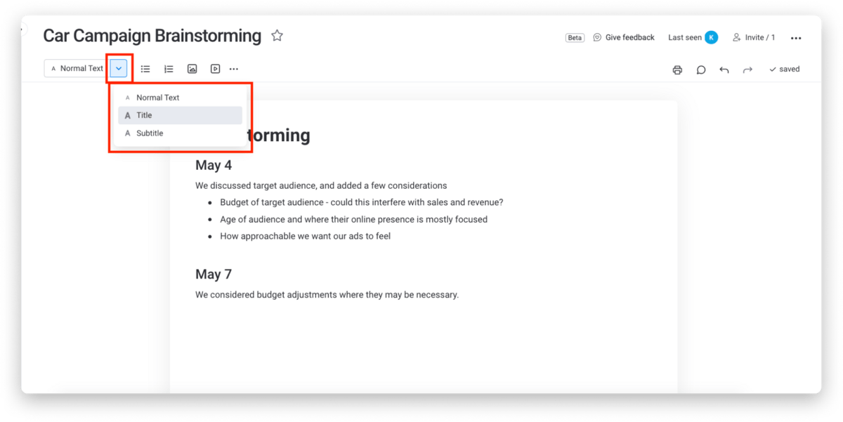Select Title in the style menu
843x422 pixels.
click(x=144, y=115)
